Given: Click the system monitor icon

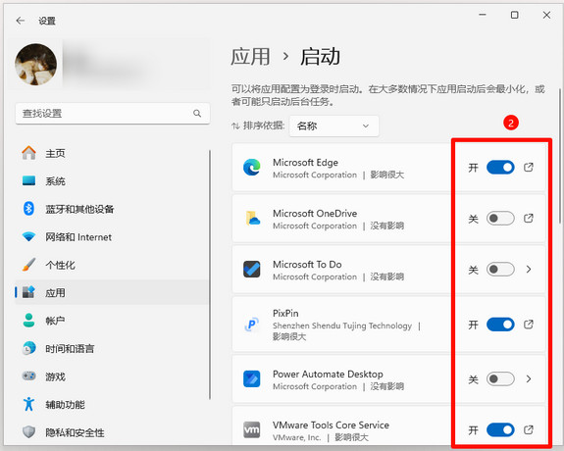Looking at the screenshot, I should coord(28,180).
